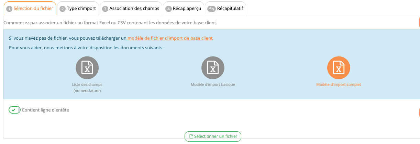Go to the Association des champs tab
Image resolution: width=420 pixels, height=144 pixels.
[134, 9]
